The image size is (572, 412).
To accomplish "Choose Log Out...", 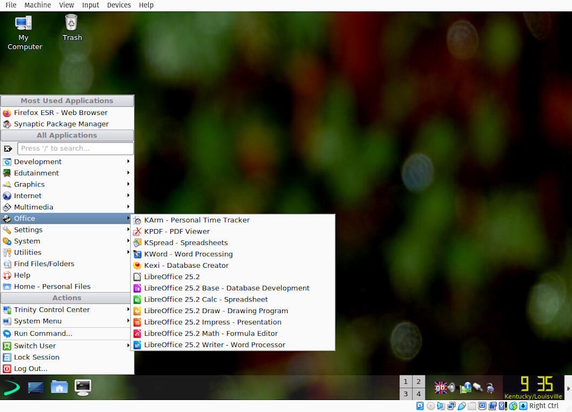I will 67,368.
